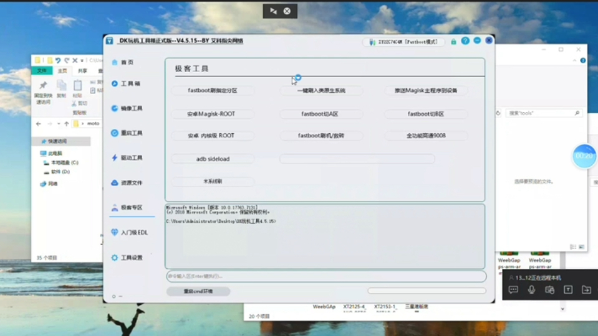Click the X delete icon in Explorer quick toolbar
The width and height of the screenshot is (598, 336).
75,60
